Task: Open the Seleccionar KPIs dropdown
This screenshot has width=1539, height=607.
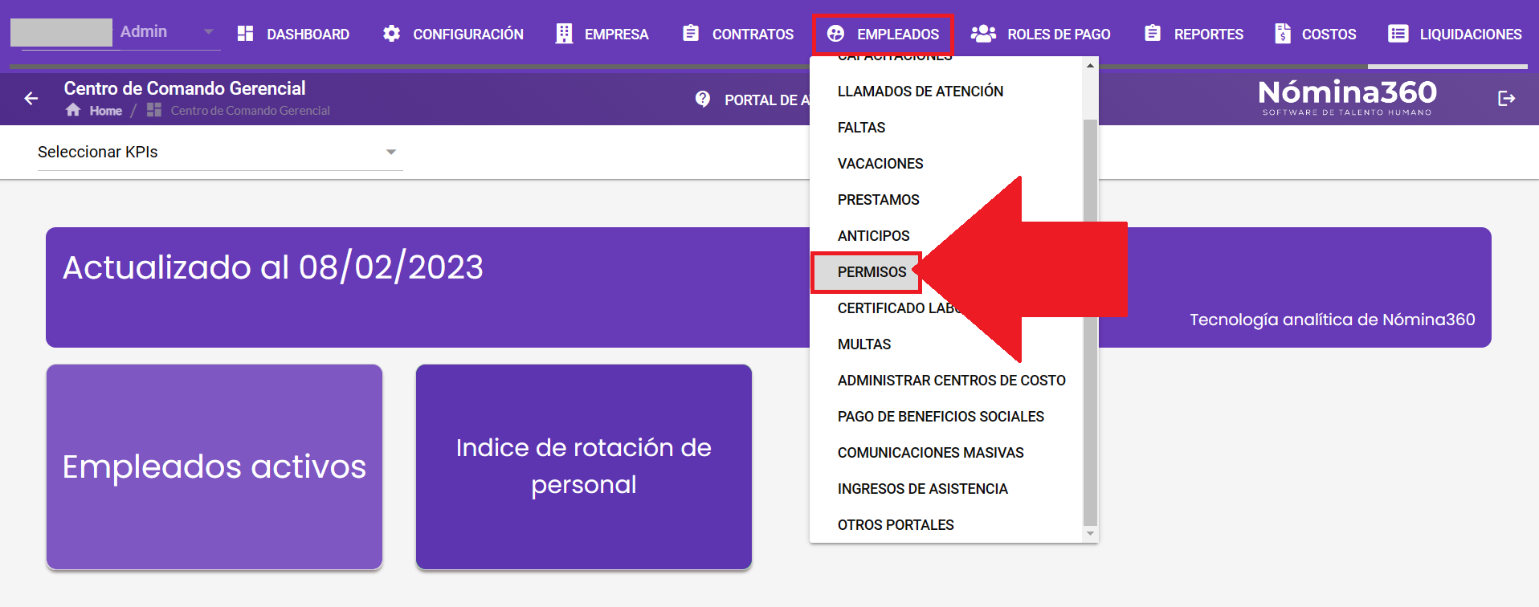Action: pos(220,152)
